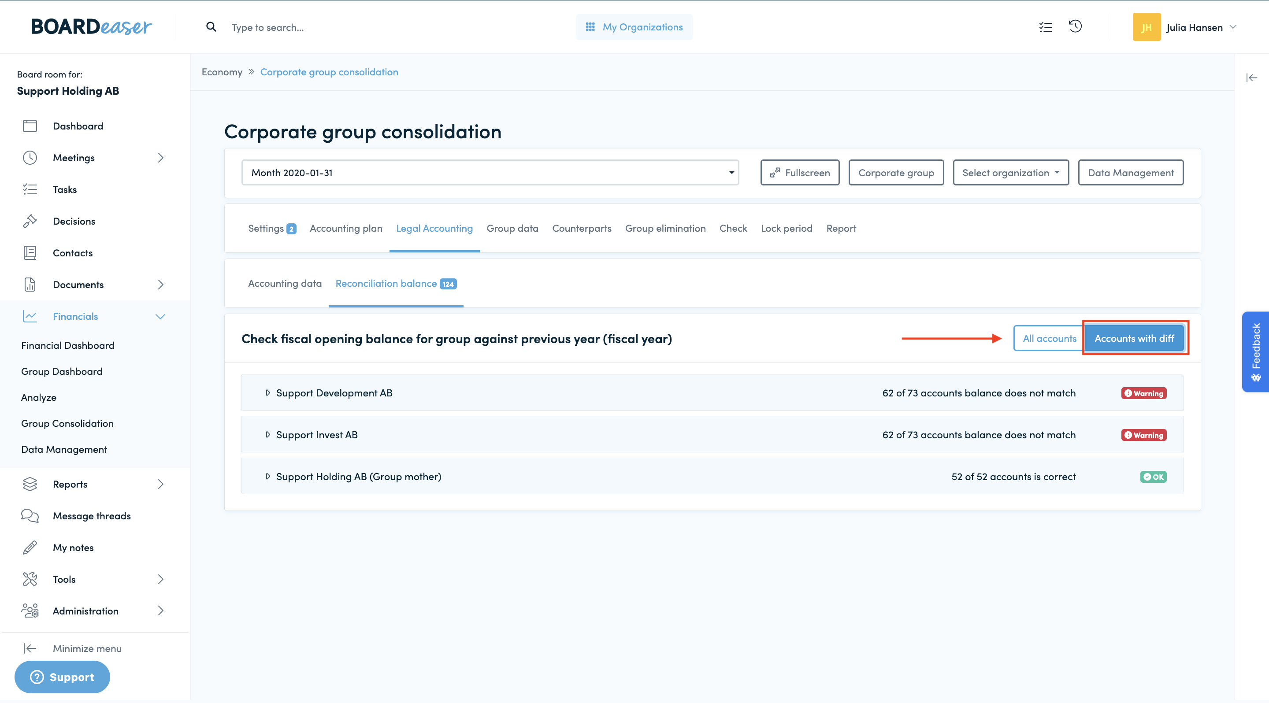This screenshot has width=1269, height=703.
Task: Expand Support Holding AB (Group mother) row
Action: pos(267,477)
